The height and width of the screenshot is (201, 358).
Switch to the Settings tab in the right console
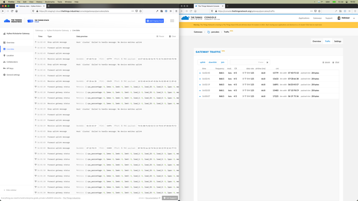point(337,41)
